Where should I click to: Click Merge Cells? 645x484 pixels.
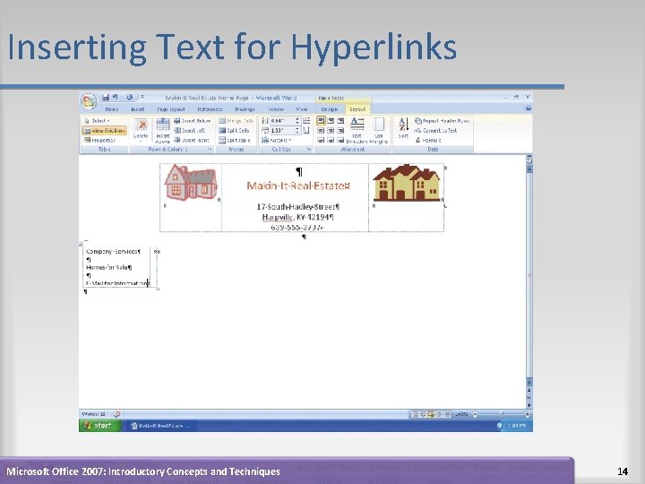click(x=236, y=121)
